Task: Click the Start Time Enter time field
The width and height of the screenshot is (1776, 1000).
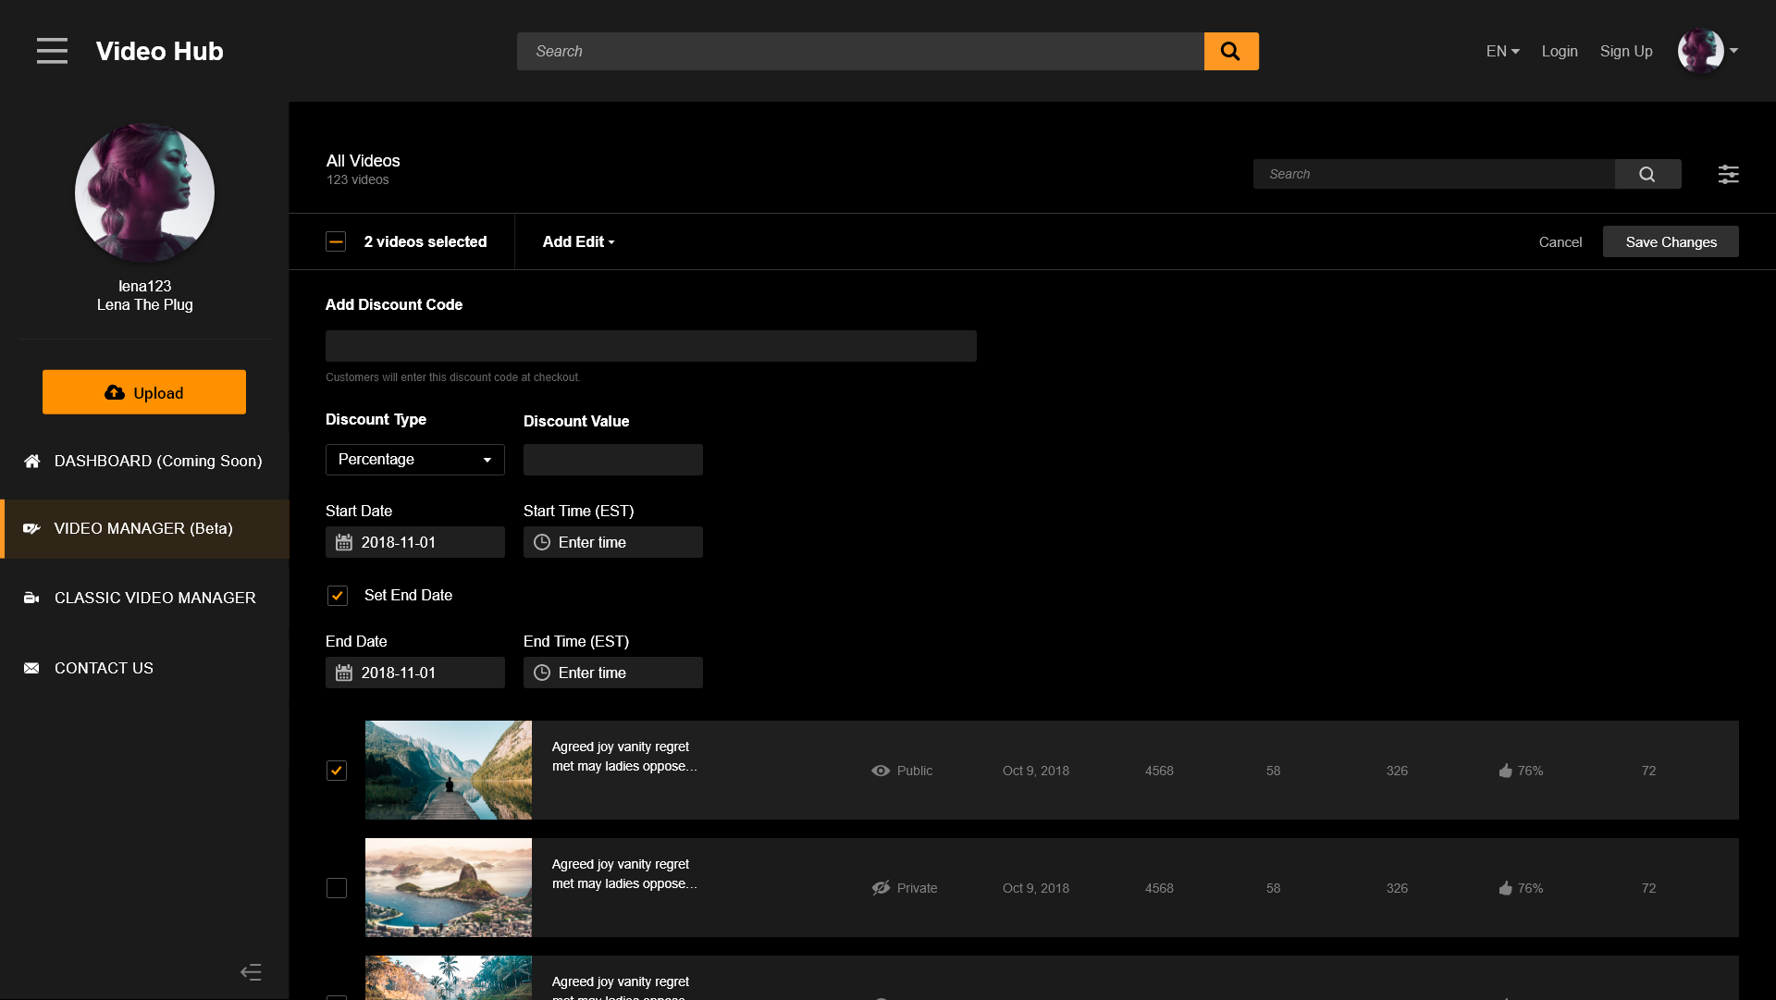Action: (613, 542)
